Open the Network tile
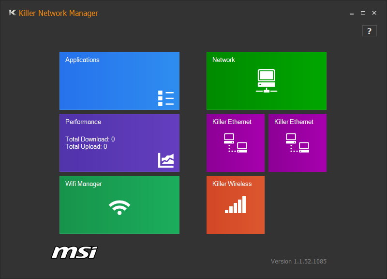Screen dimensions: 387x279 [x=267, y=81]
